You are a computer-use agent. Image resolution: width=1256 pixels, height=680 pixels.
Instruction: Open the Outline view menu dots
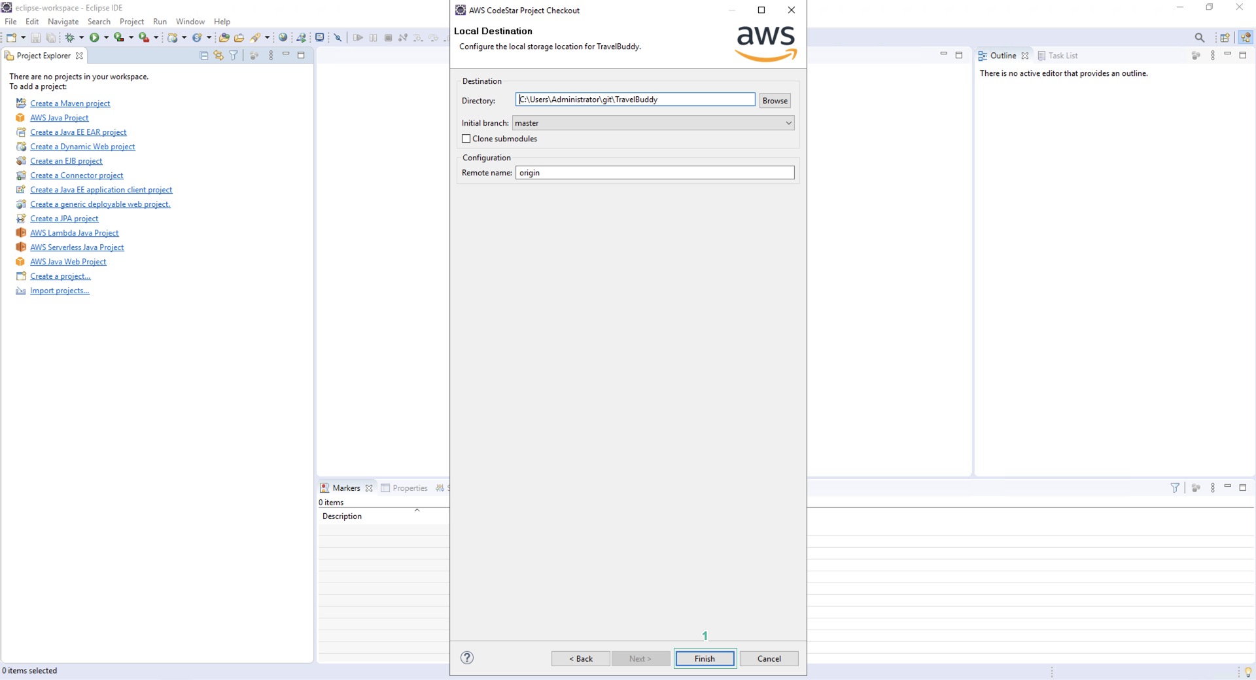[x=1213, y=56]
